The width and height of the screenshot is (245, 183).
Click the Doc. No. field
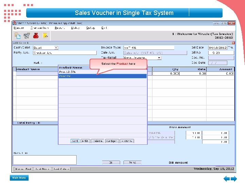pos(221,58)
